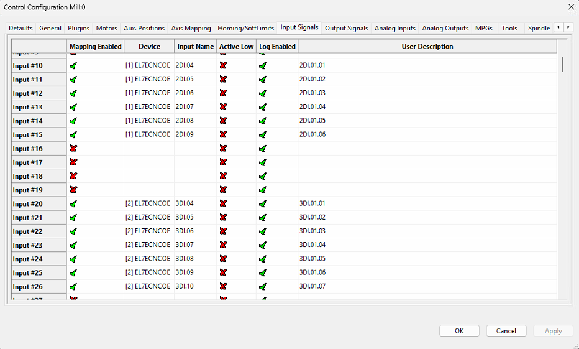Click the Cancel button
This screenshot has width=579, height=349.
point(506,331)
